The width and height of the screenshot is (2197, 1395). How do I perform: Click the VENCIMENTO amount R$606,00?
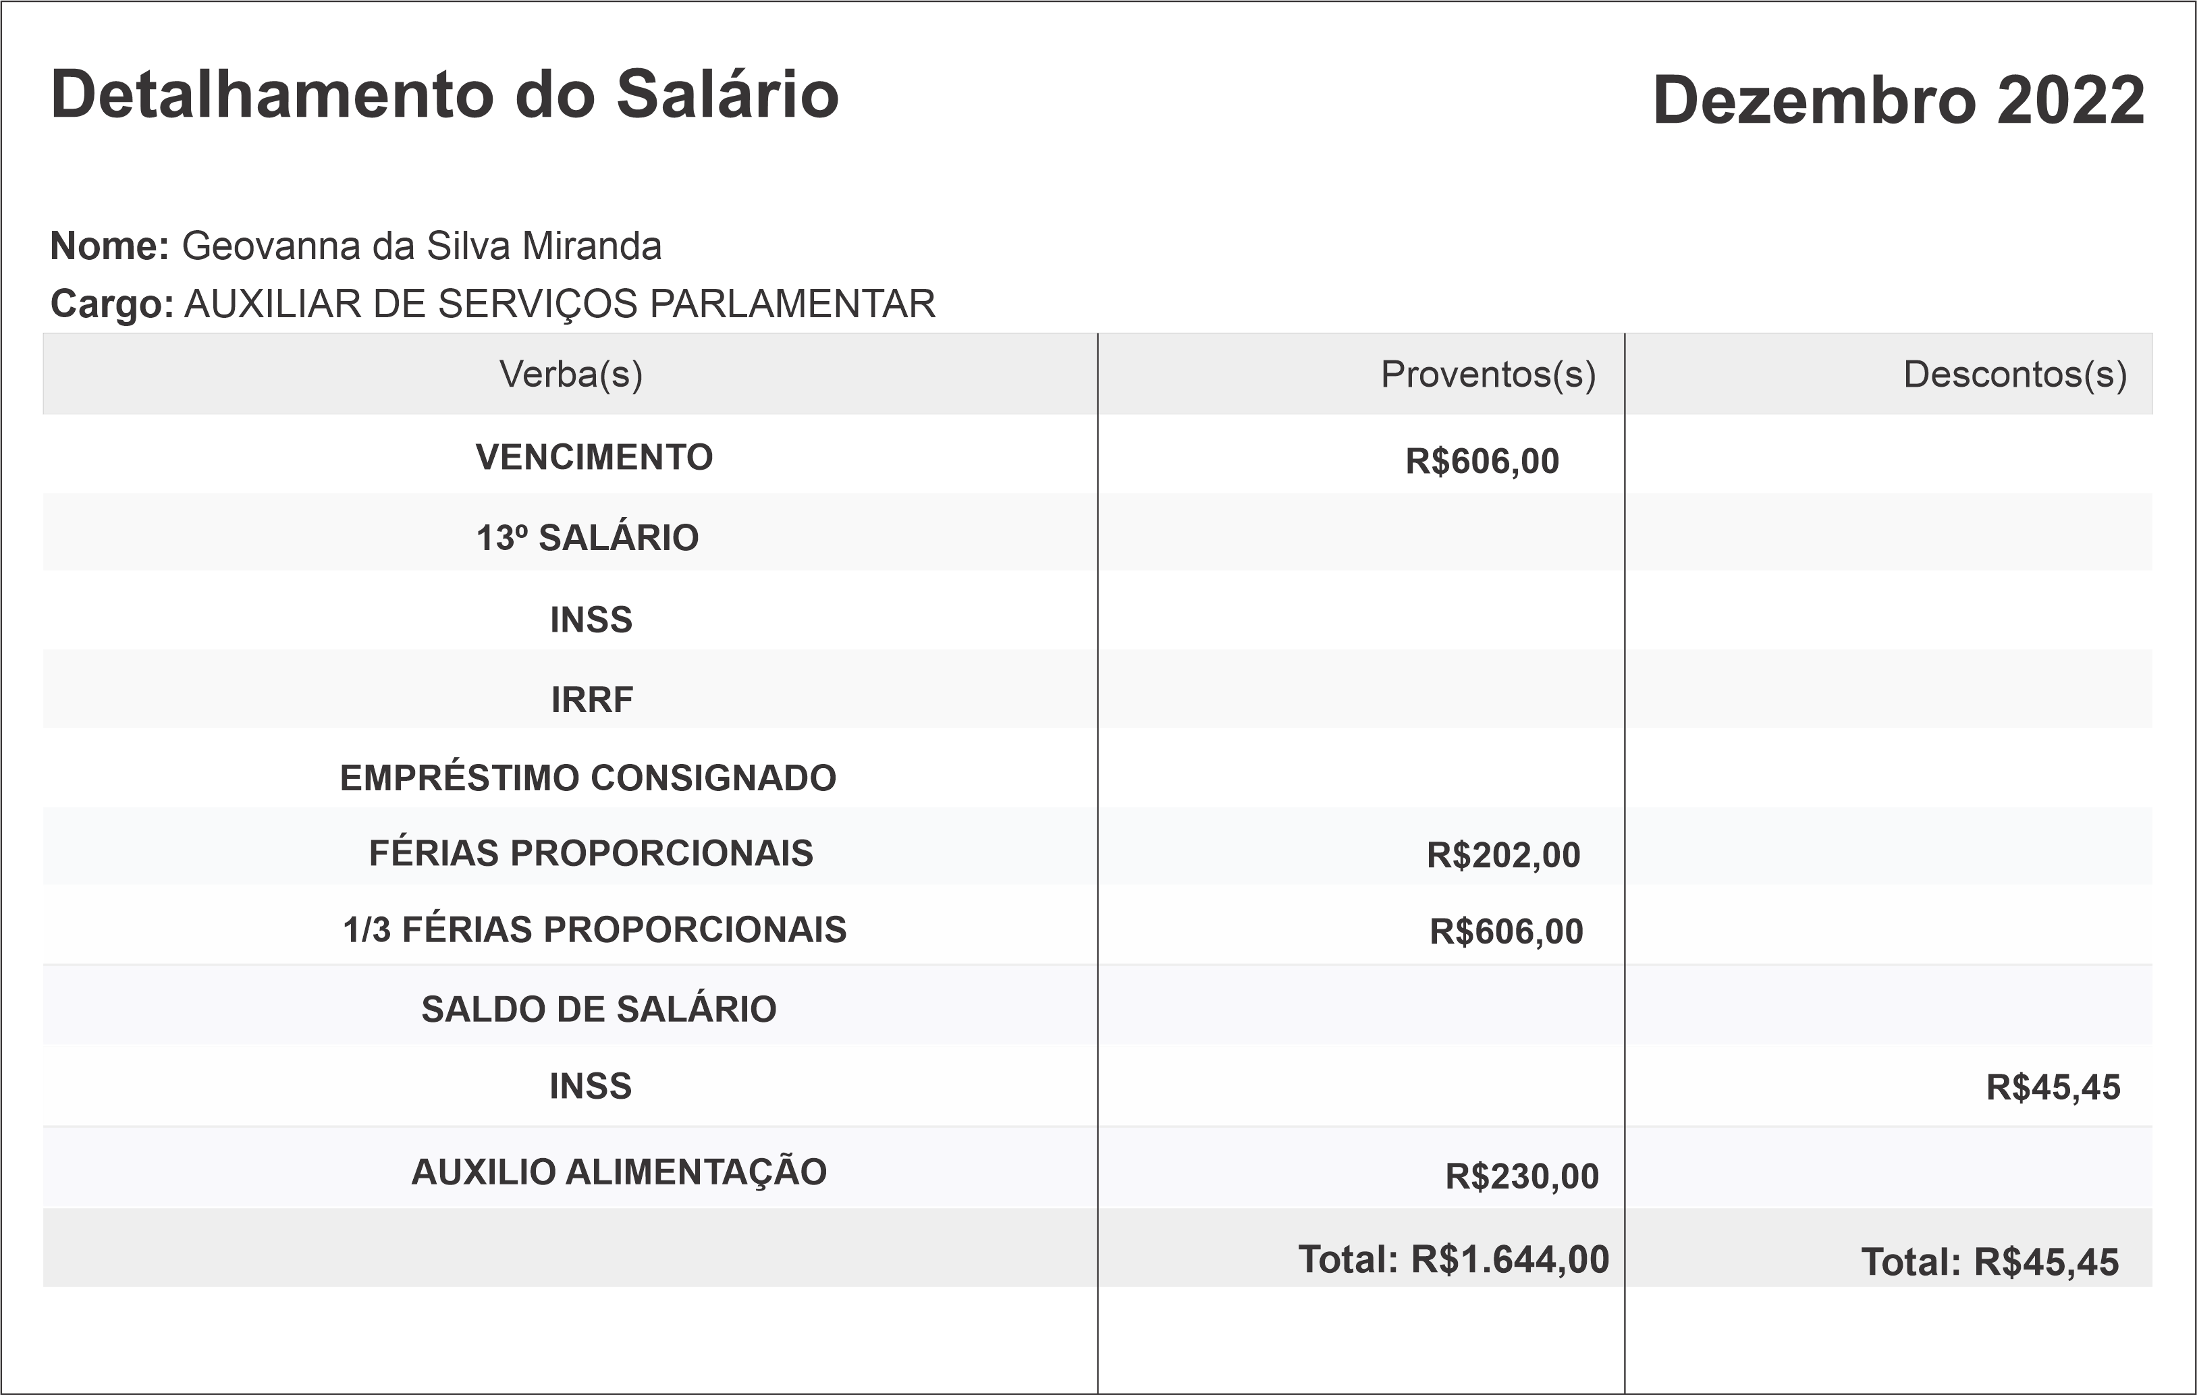(1482, 461)
